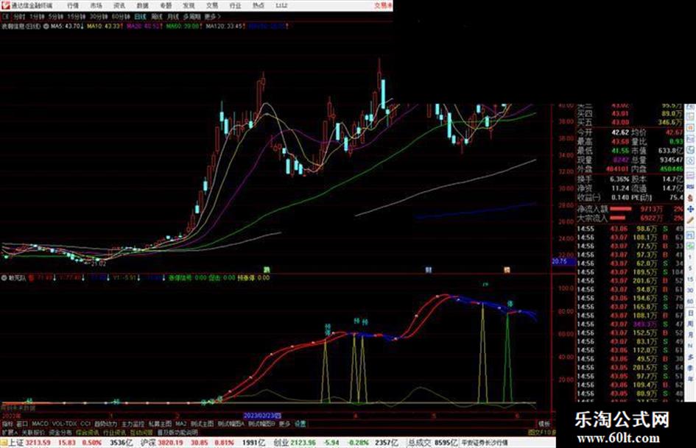696x448 pixels.
Task: Switch sub-chart to MA2 indicator
Action: click(181, 424)
